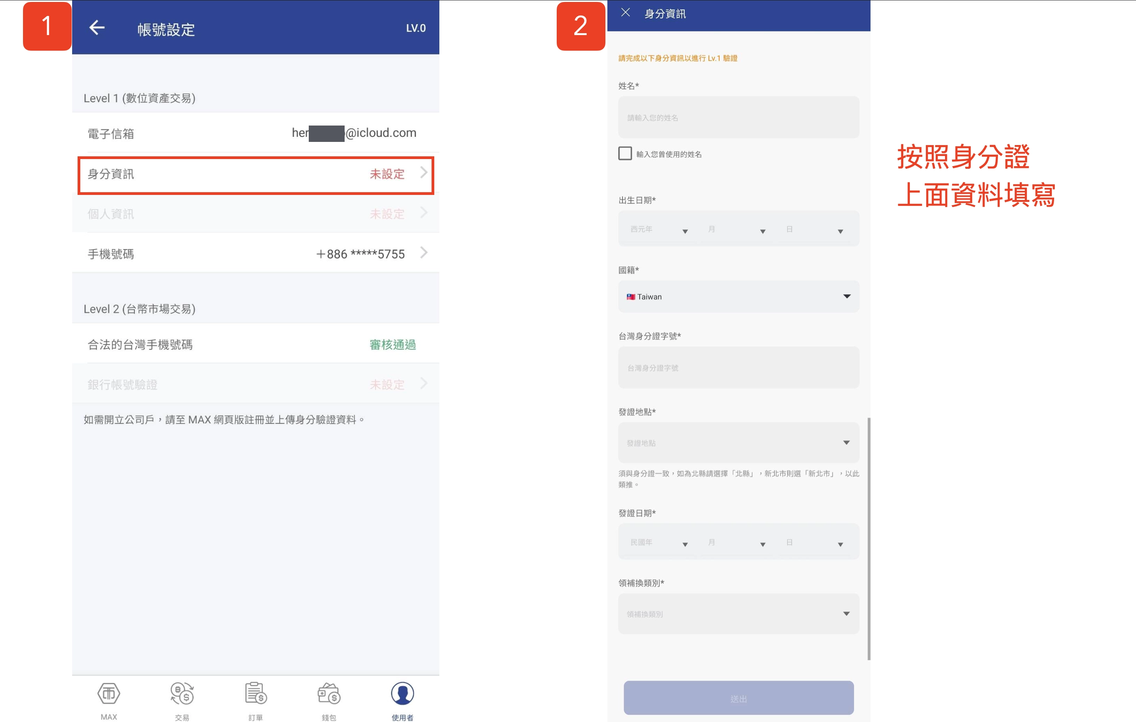Viewport: 1136px width, 722px height.
Task: Open the 民國年 issue year dropdown
Action: 658,543
